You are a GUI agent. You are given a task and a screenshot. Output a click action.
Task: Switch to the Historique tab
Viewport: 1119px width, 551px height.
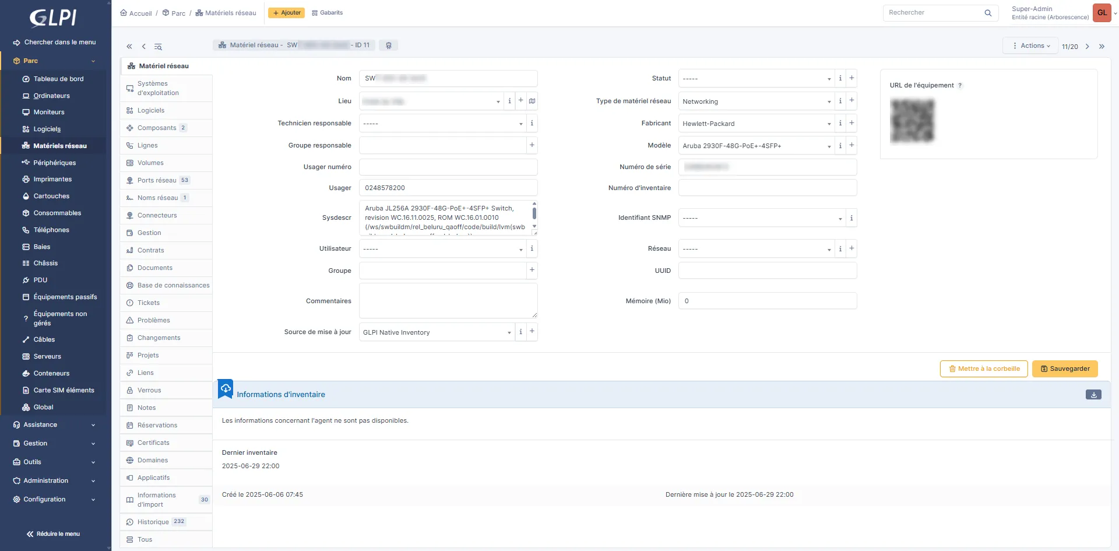coord(153,522)
